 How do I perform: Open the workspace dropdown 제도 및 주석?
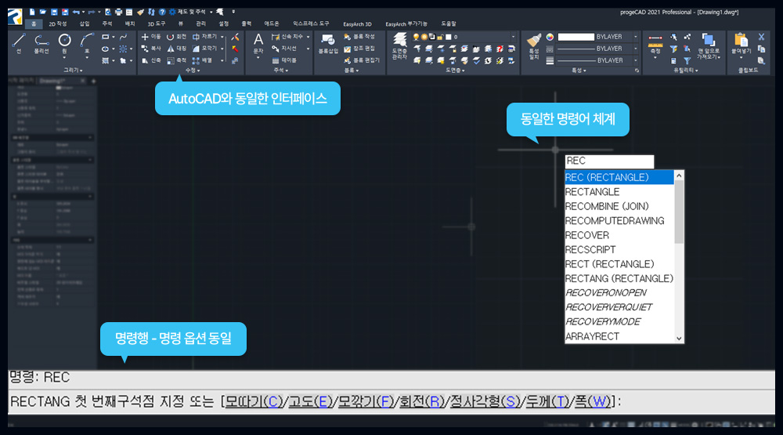(x=194, y=12)
